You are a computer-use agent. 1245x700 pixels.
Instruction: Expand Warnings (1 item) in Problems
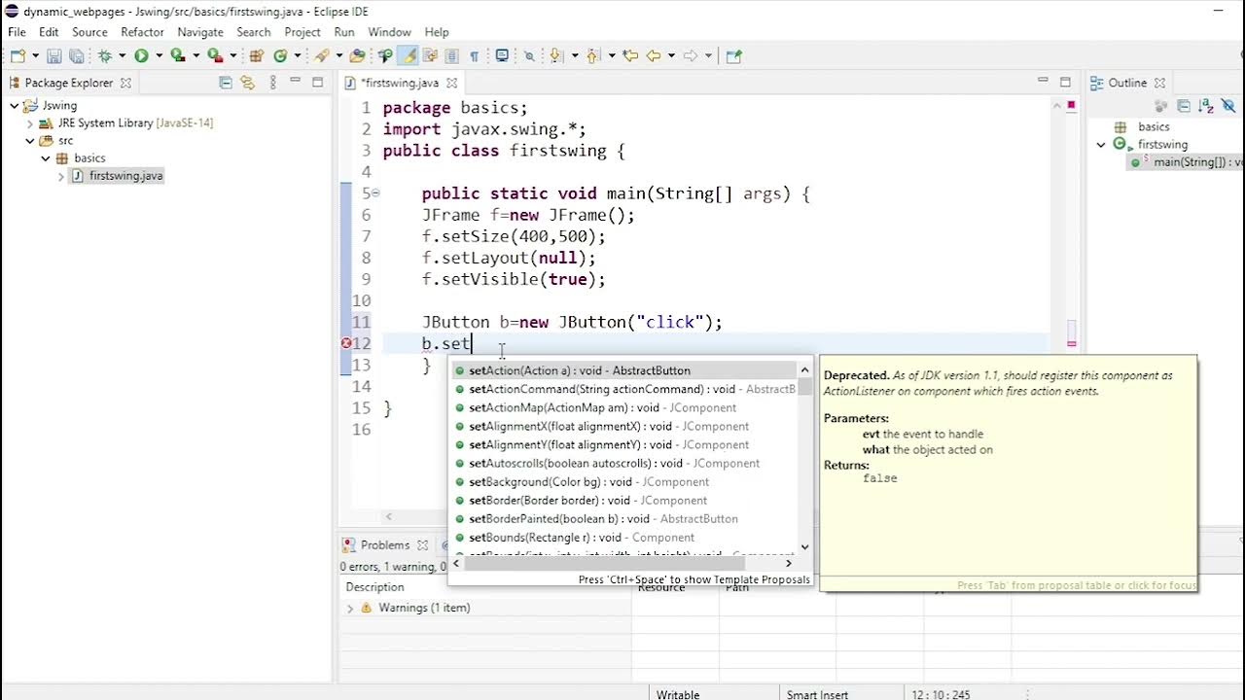click(350, 608)
